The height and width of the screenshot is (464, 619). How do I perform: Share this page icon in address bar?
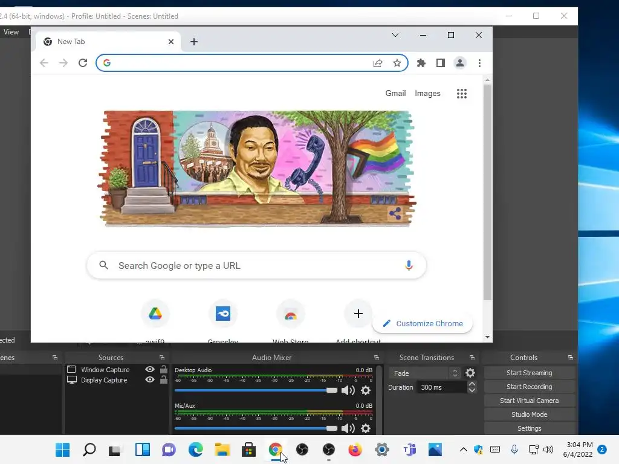tap(378, 63)
